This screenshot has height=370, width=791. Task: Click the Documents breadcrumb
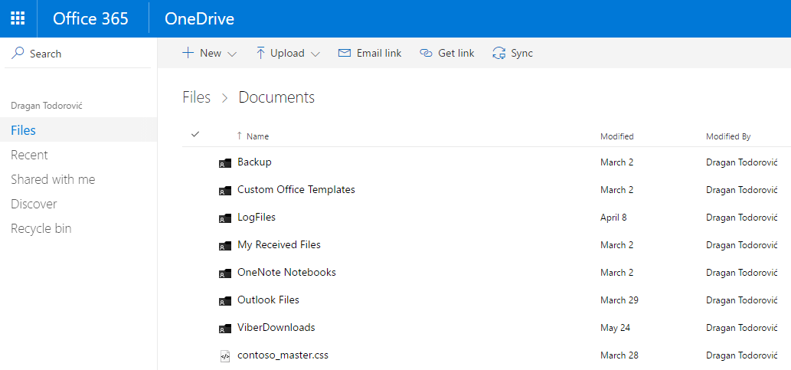click(276, 97)
